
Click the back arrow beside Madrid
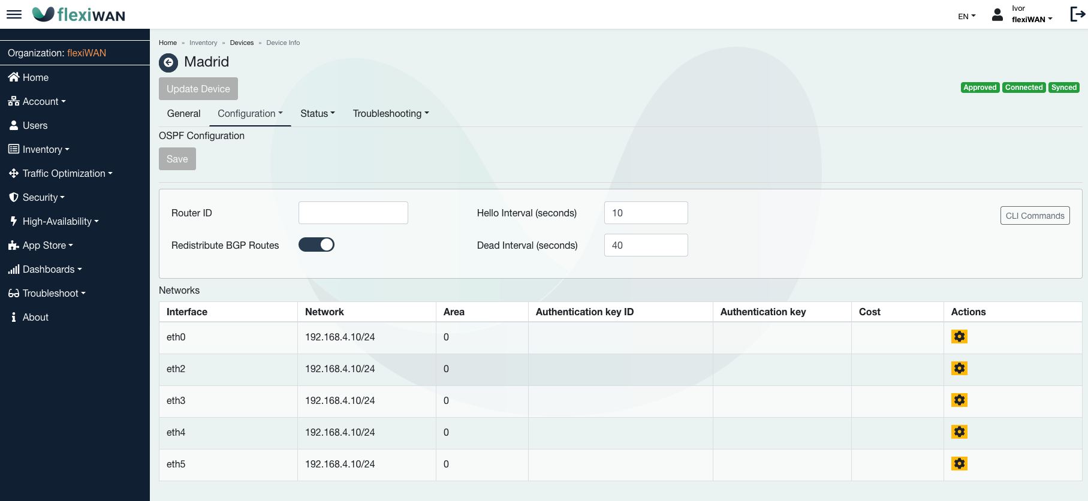tap(168, 62)
